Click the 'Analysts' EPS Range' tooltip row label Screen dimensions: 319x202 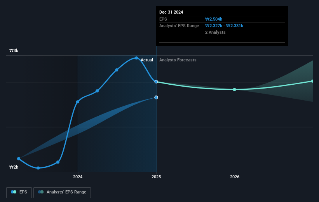[x=179, y=26]
